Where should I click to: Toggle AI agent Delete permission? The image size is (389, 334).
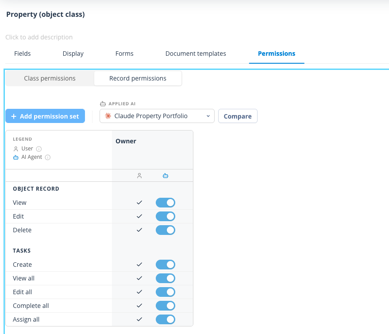point(166,230)
